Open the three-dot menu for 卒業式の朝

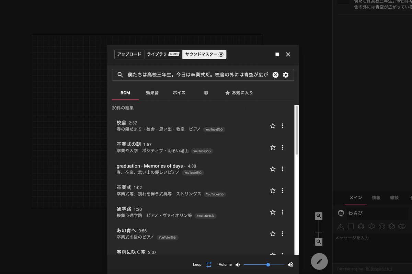pos(282,147)
